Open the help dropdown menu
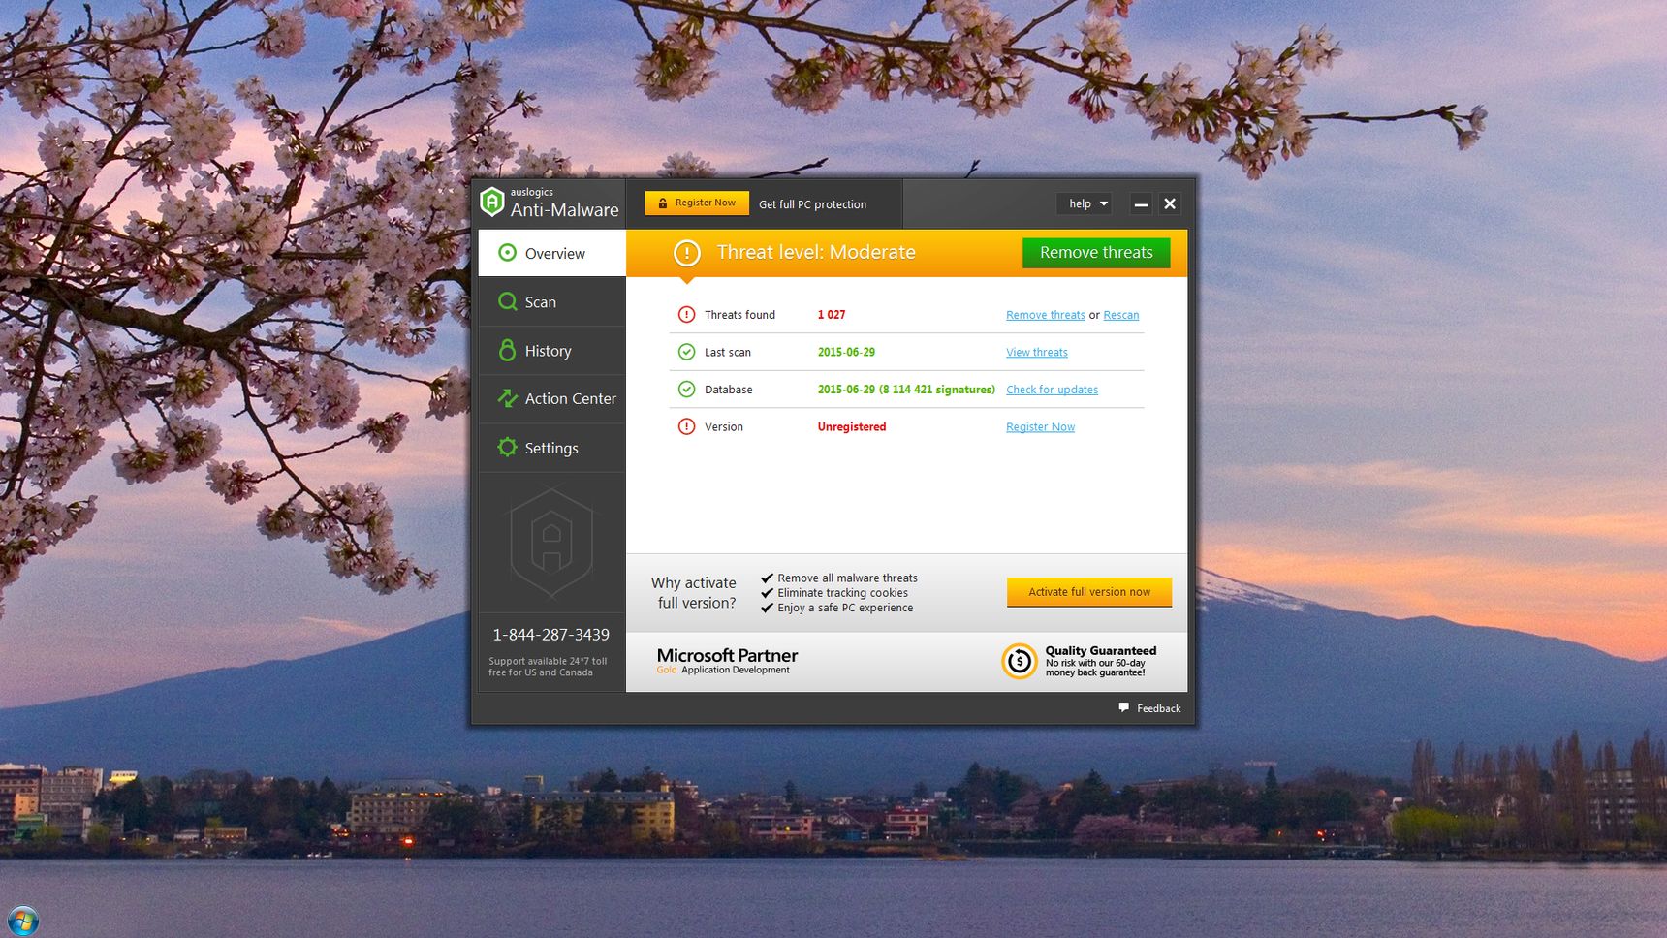 [1084, 203]
